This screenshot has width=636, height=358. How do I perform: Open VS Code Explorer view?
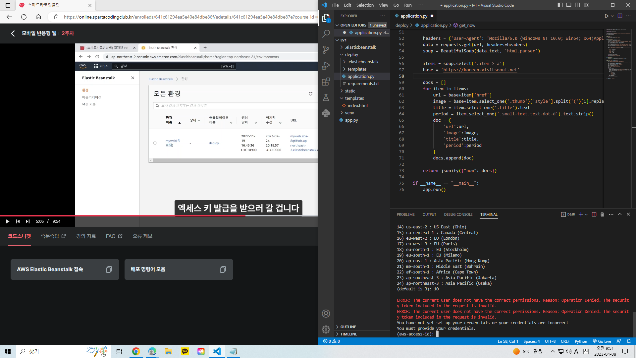click(326, 18)
